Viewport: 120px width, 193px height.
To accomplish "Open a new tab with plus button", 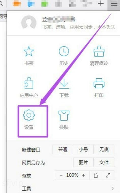I will pyautogui.click(x=101, y=4).
